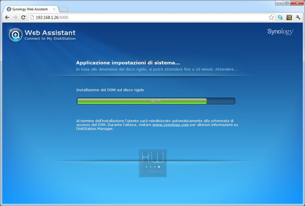Open the www.synology.com link
This screenshot has width=305, height=206.
(171, 125)
